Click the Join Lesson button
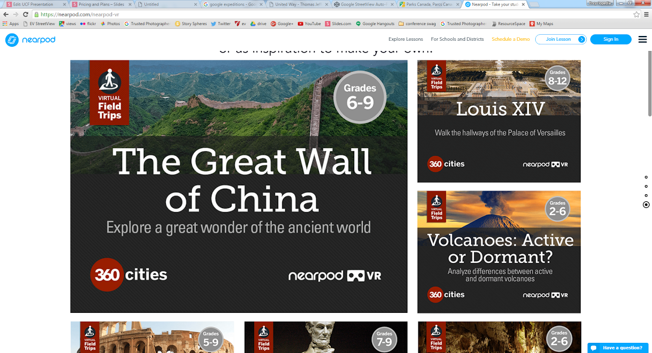This screenshot has width=652, height=353. pyautogui.click(x=560, y=39)
